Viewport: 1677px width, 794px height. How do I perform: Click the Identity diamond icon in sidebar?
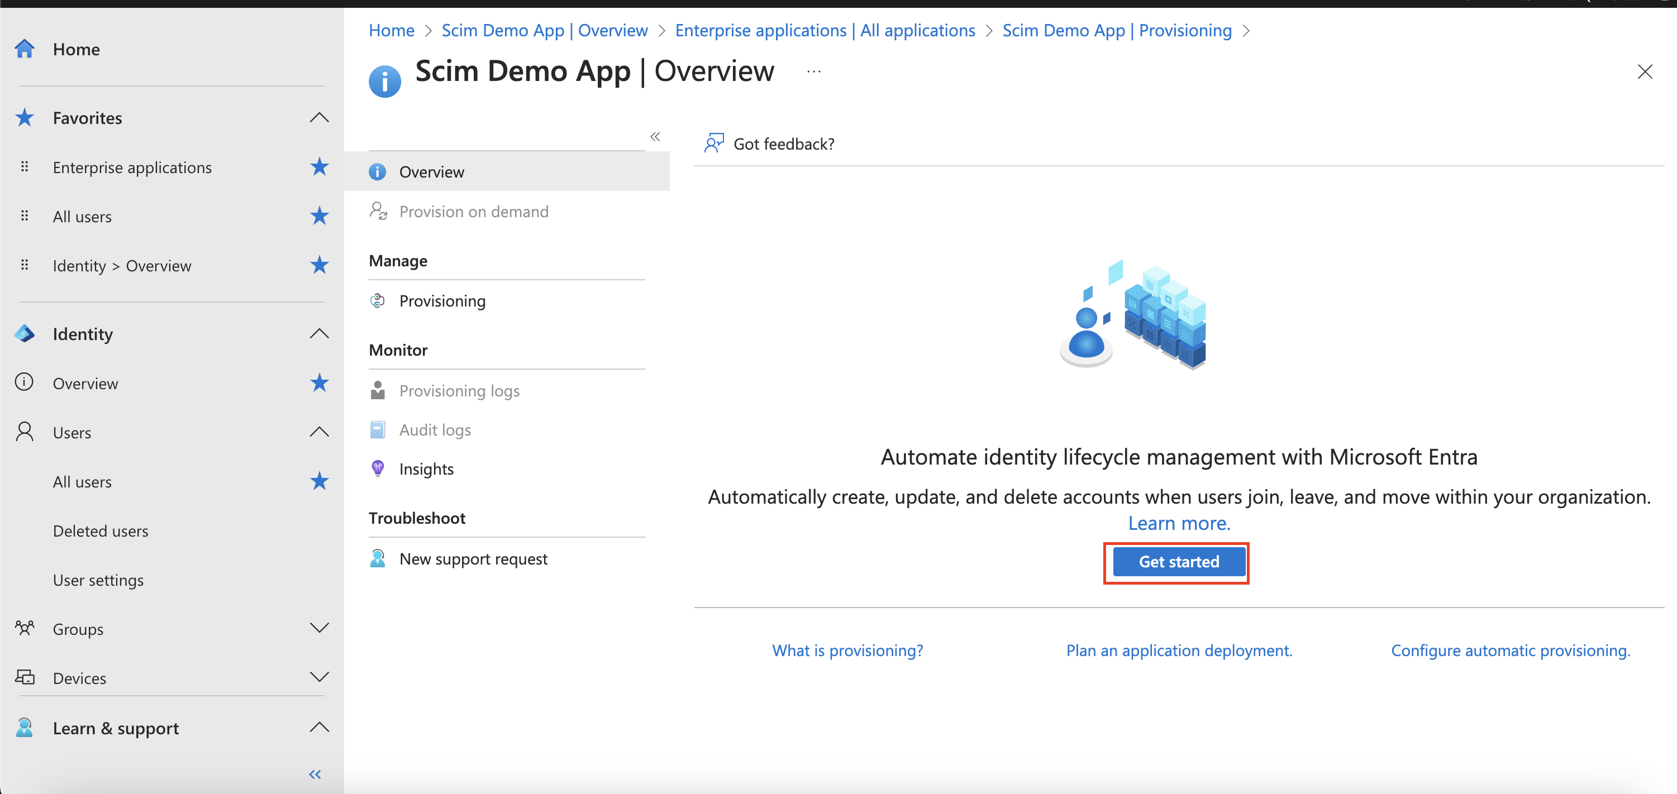click(25, 334)
